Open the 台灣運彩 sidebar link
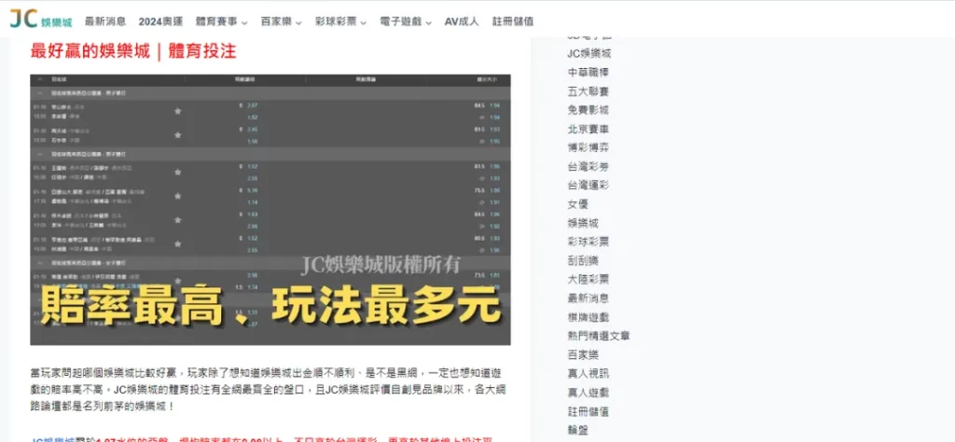955x442 pixels. tap(588, 185)
